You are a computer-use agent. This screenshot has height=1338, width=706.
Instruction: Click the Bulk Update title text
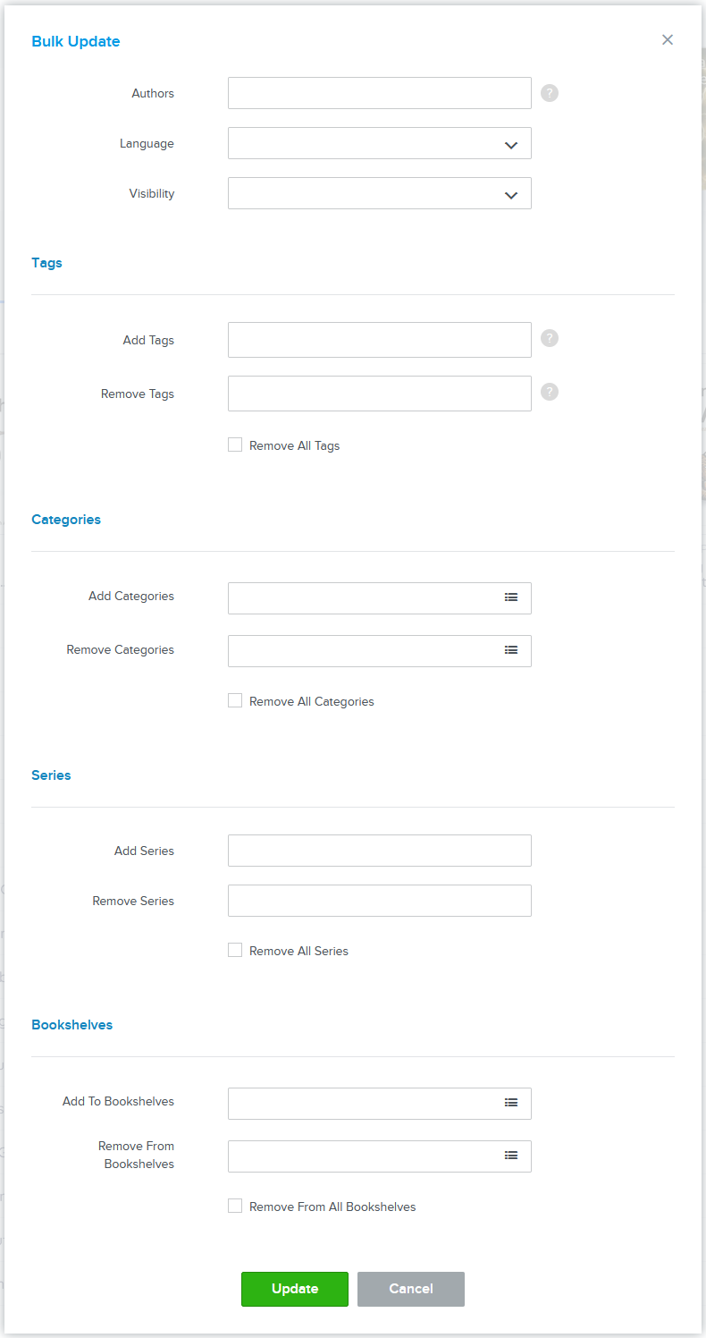[76, 41]
